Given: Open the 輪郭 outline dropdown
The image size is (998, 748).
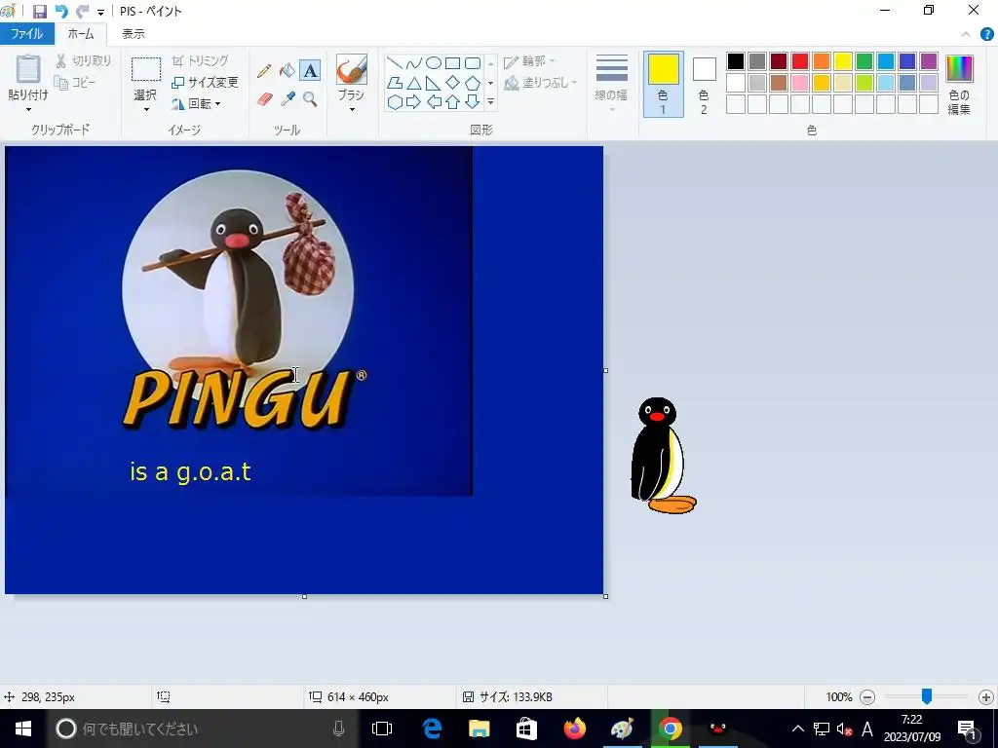Looking at the screenshot, I should click(x=529, y=61).
